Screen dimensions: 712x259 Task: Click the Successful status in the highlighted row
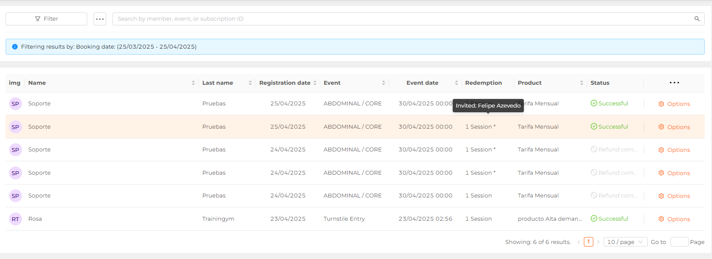(x=609, y=126)
